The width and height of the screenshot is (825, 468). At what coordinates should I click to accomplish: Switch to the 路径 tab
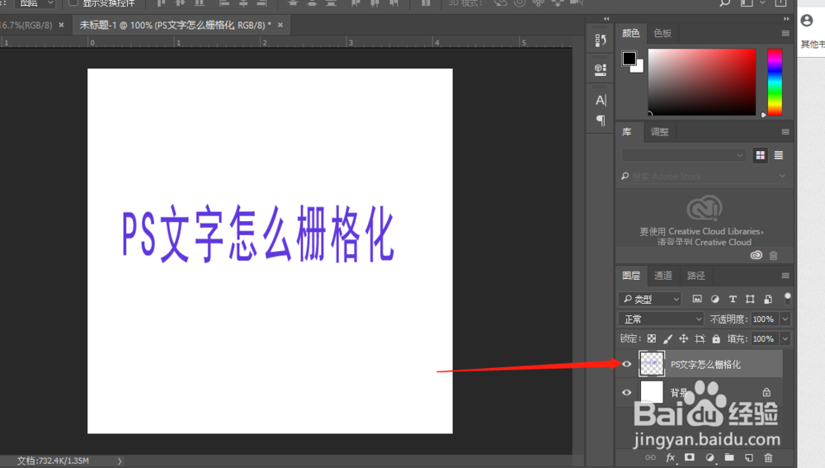[695, 276]
